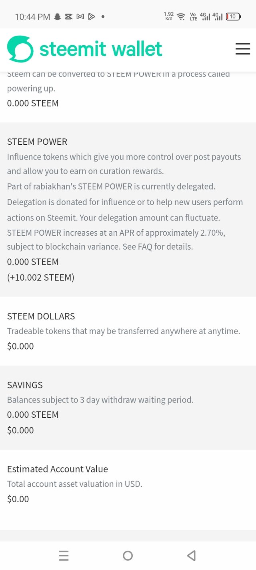Tap the Gmail notification icon in status bar
Screen dimensions: 256x570
(80, 17)
